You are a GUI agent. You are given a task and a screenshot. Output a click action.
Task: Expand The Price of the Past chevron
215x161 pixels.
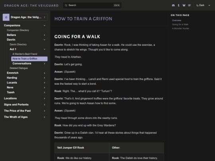pos(45,111)
